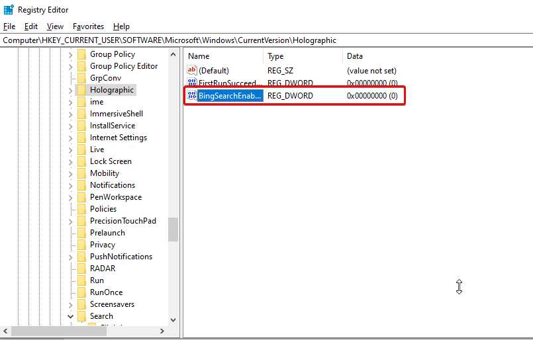Viewport: 533px width, 340px height.
Task: Collapse the Search key
Action: coord(70,316)
